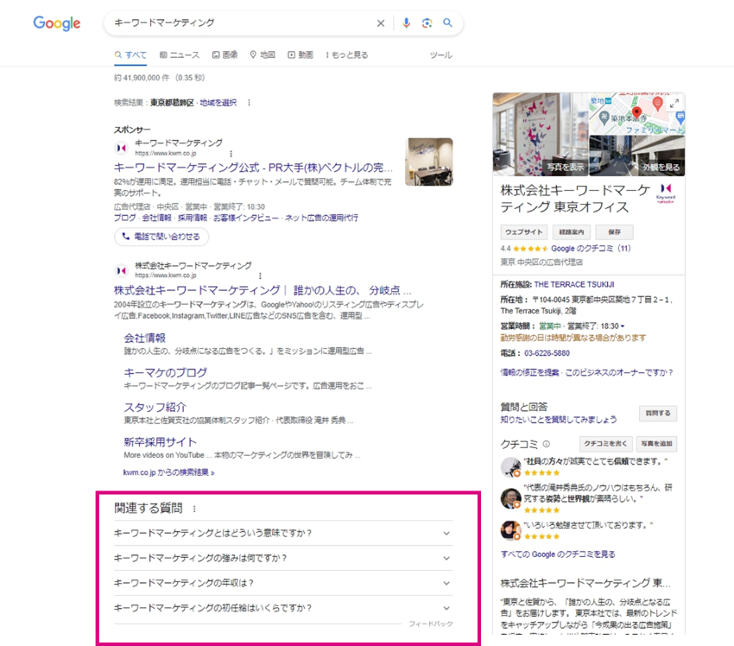
Task: Clear the search box with X icon
Action: click(381, 23)
